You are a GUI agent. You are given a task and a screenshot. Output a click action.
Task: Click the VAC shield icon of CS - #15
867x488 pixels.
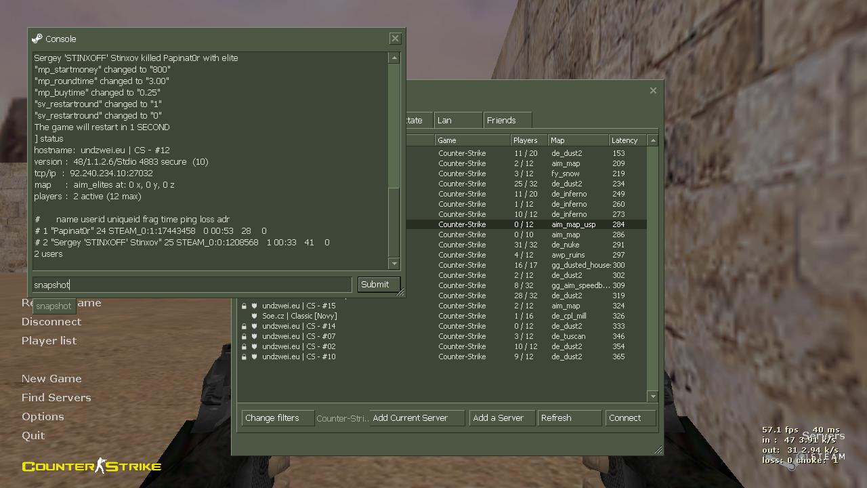tap(255, 306)
